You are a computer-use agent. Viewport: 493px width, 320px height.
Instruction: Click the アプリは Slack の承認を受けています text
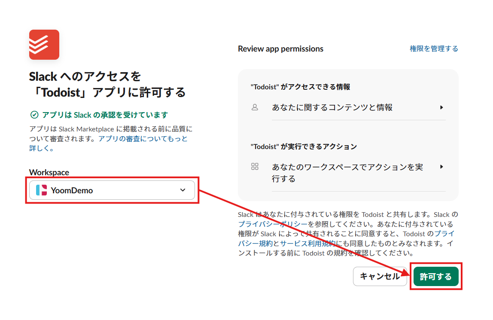[x=105, y=115]
